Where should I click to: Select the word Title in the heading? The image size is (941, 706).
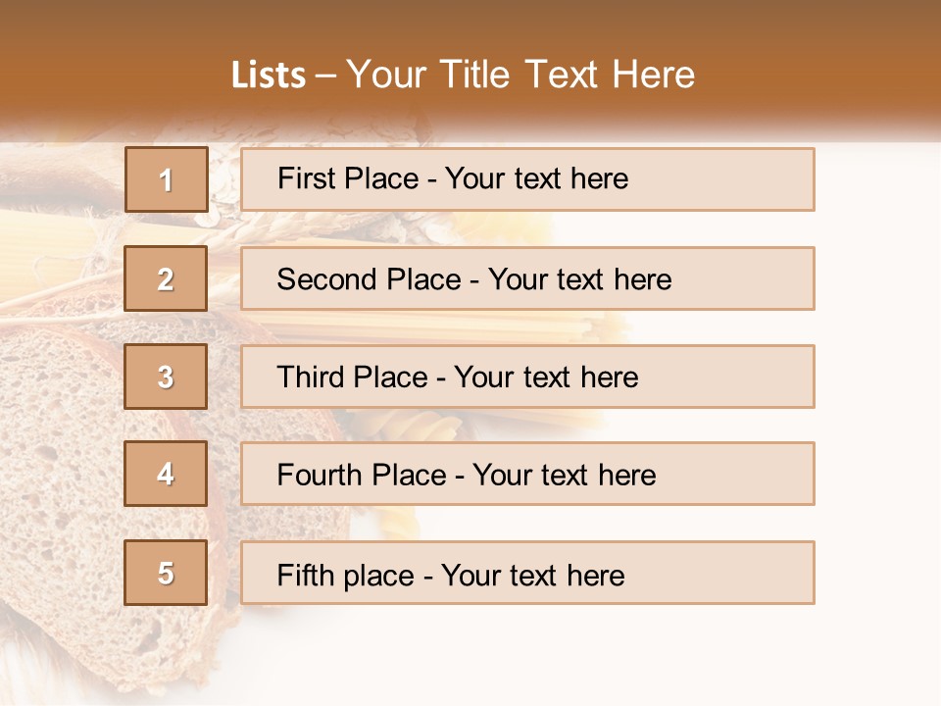(x=474, y=76)
